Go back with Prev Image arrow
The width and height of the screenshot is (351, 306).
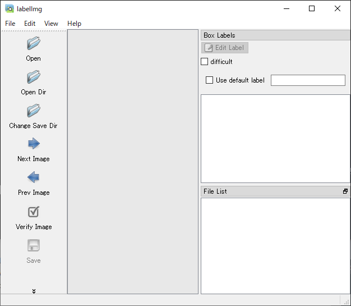click(33, 177)
